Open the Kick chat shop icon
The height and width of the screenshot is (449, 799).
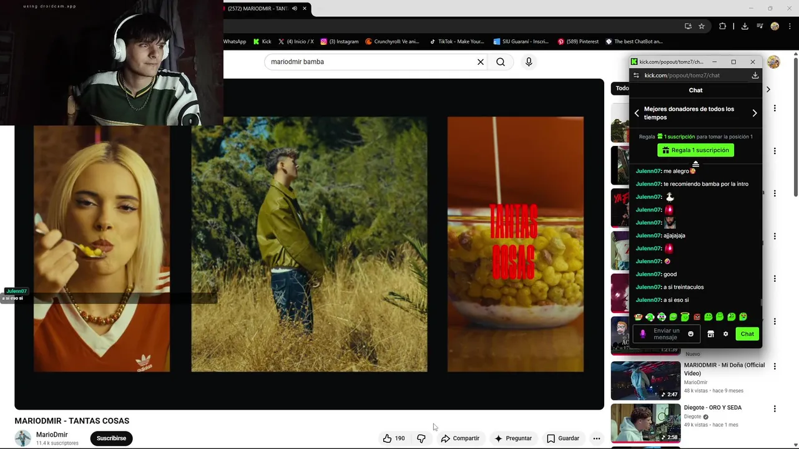710,334
